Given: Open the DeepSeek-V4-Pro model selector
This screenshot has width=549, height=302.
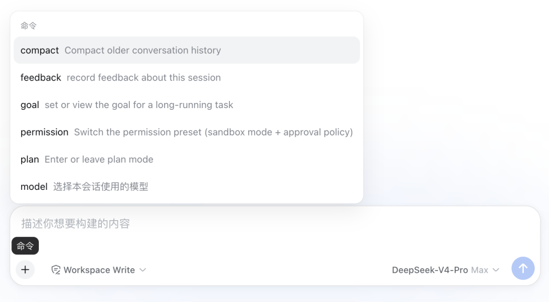Looking at the screenshot, I should [x=445, y=270].
